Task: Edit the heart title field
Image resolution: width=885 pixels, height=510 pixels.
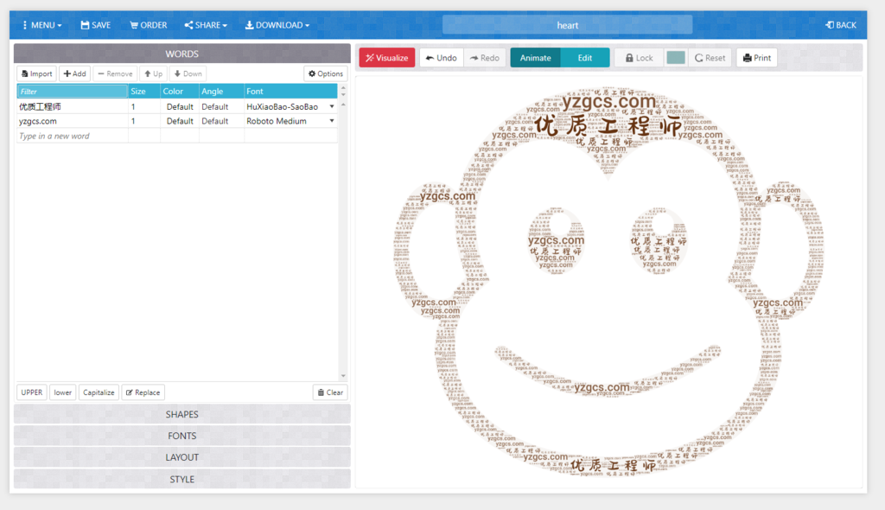Action: pos(567,25)
